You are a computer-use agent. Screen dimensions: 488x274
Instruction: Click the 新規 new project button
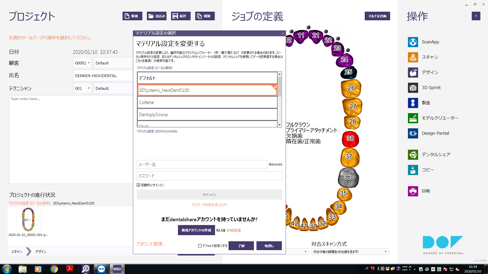tap(132, 16)
